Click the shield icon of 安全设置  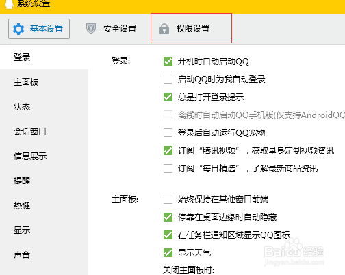[91, 29]
